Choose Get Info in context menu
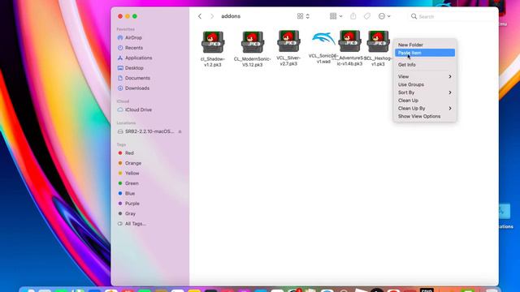 tap(425, 65)
